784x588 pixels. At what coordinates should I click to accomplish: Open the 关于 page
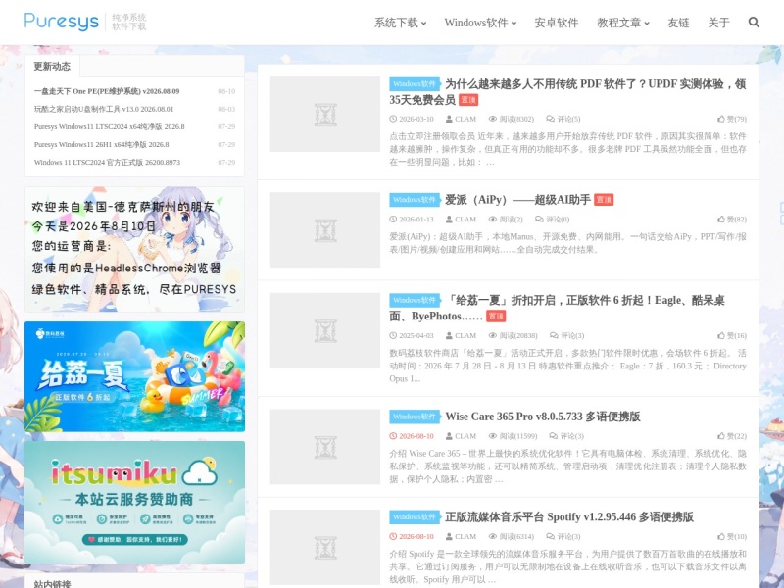pos(718,23)
